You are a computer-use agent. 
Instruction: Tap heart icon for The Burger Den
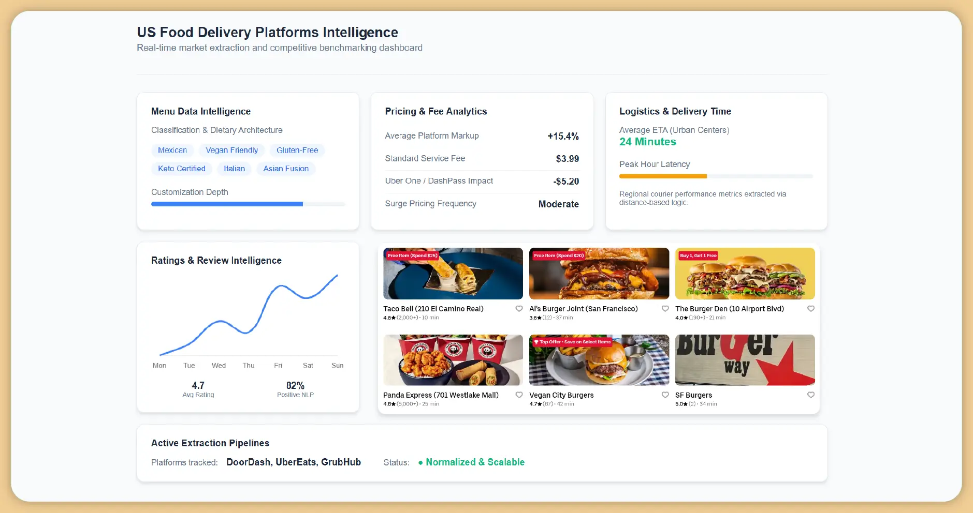click(811, 309)
